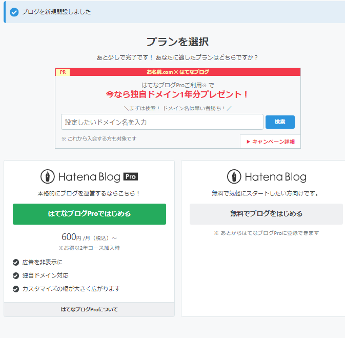
Task: Click the Hatena Blog Pro pen logo
Action: coord(48,176)
